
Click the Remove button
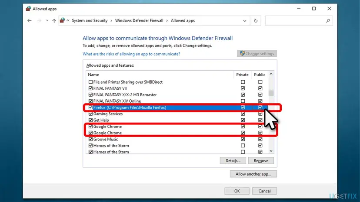coord(261,160)
